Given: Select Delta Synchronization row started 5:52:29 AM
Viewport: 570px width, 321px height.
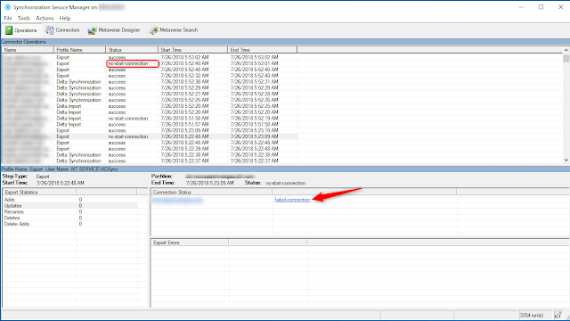Looking at the screenshot, I should click(149, 87).
